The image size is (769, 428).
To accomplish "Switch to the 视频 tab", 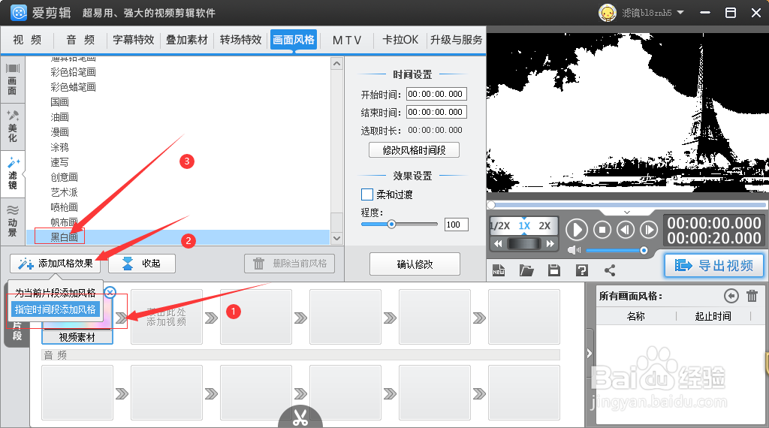I will 28,40.
